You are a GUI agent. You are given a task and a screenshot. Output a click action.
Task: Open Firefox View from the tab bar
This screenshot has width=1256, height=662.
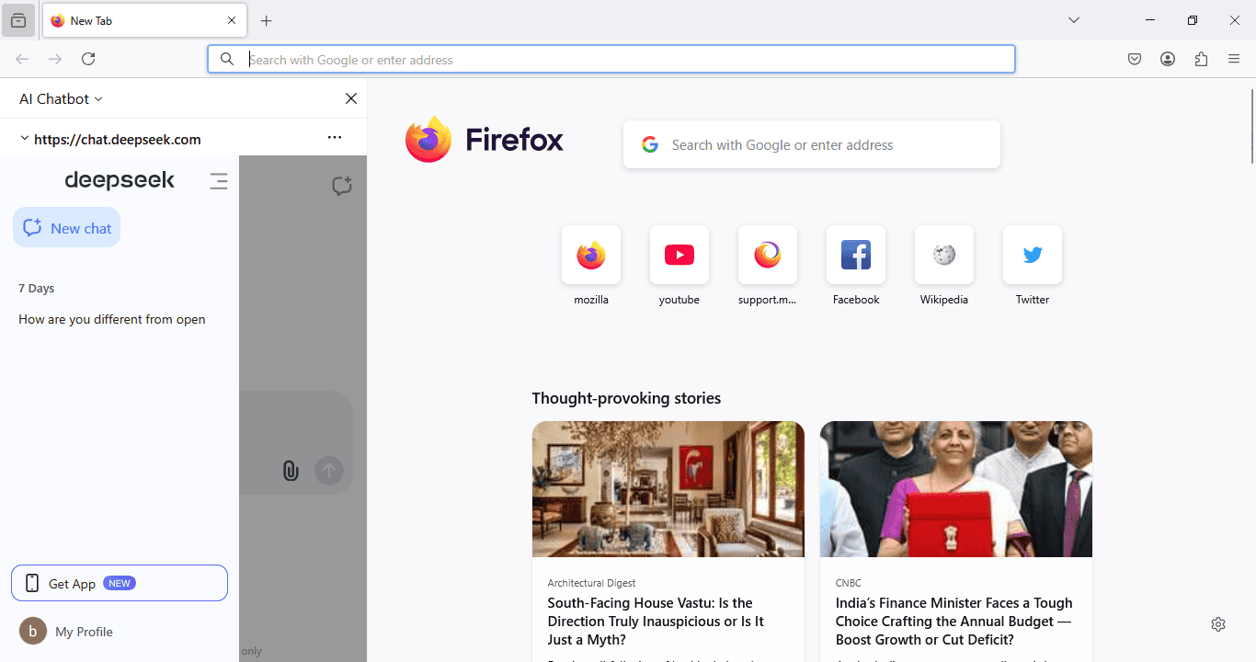[x=18, y=20]
